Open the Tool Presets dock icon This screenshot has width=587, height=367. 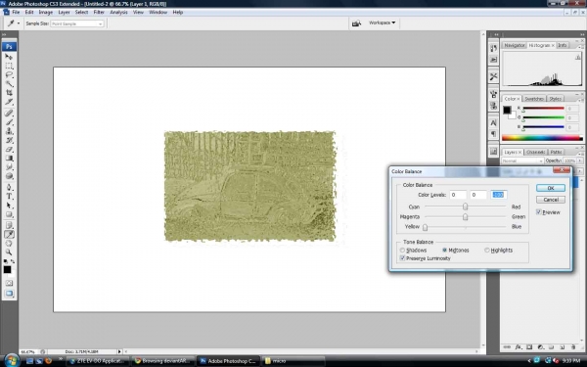[x=493, y=76]
